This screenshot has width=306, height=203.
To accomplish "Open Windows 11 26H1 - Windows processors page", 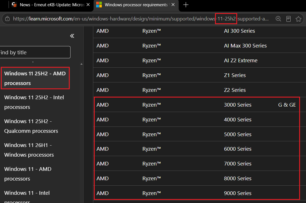I will 29,150.
